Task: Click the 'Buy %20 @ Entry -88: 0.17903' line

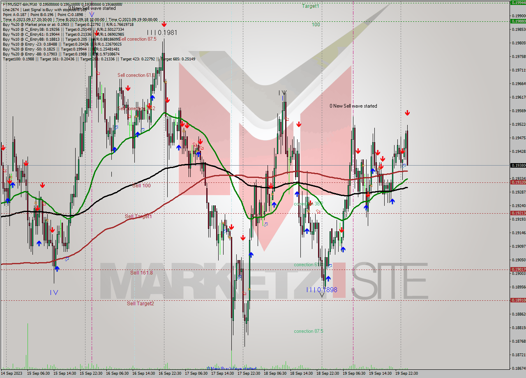Action: coord(61,54)
